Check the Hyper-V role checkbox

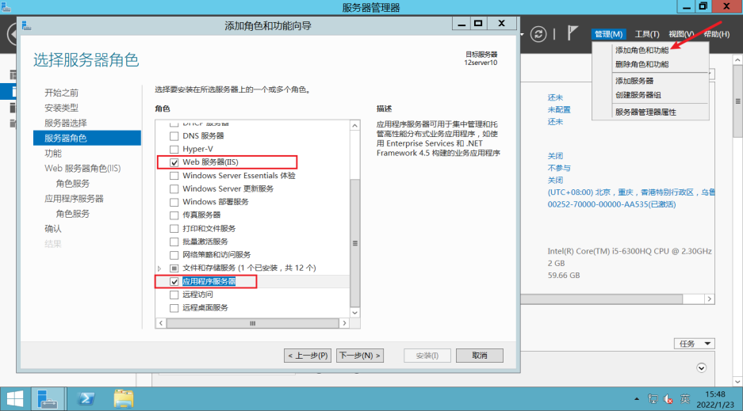(x=174, y=150)
